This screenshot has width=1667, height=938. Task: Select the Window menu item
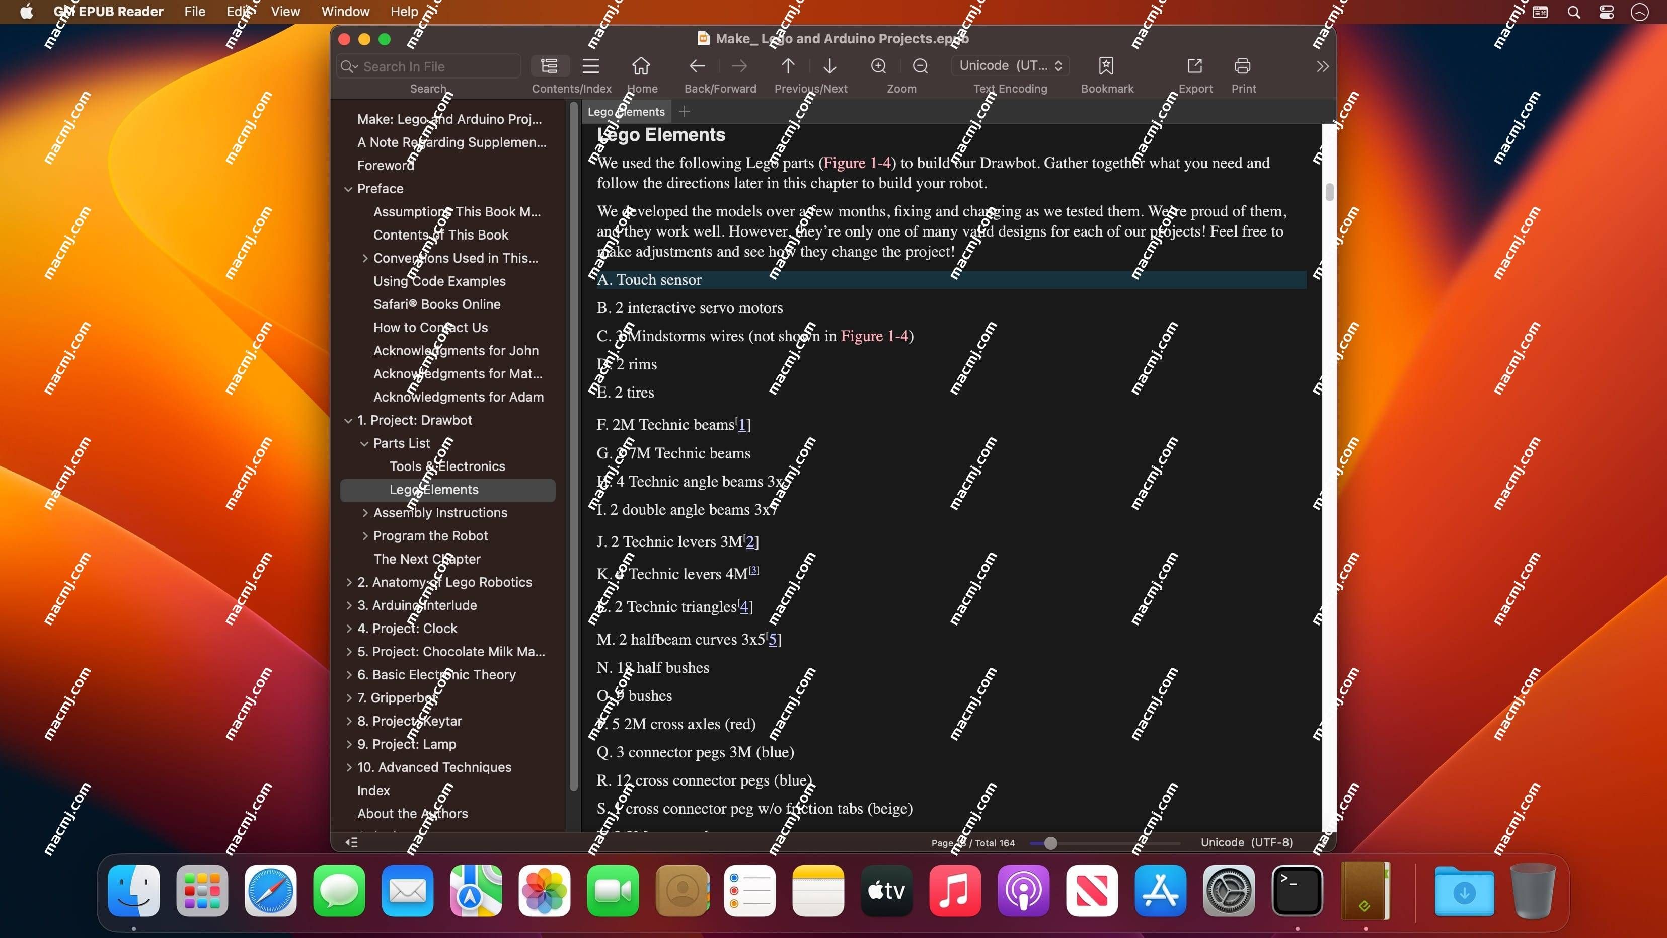coord(345,12)
